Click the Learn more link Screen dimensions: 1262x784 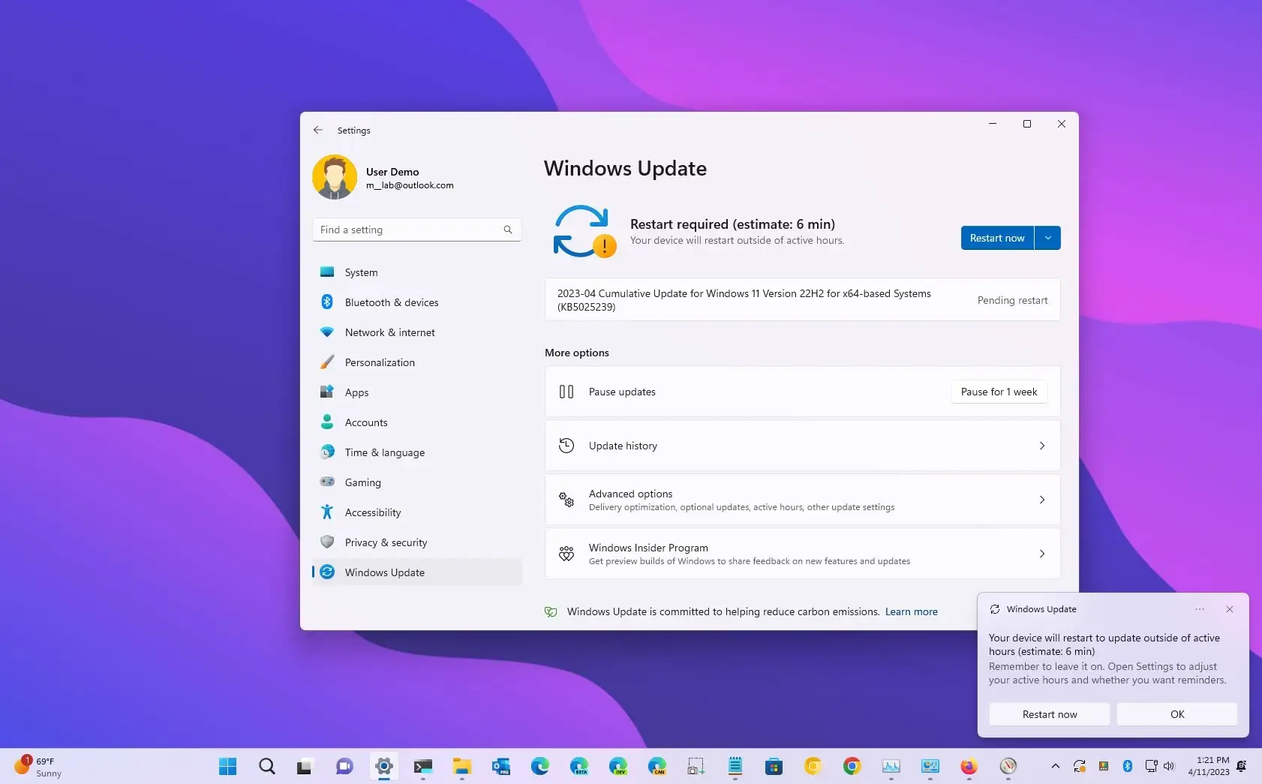912,611
